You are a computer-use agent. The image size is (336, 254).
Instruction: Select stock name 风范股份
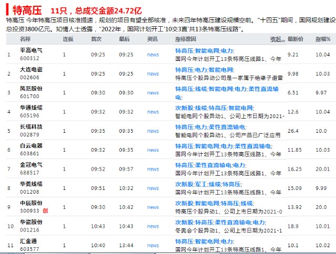(x=31, y=89)
